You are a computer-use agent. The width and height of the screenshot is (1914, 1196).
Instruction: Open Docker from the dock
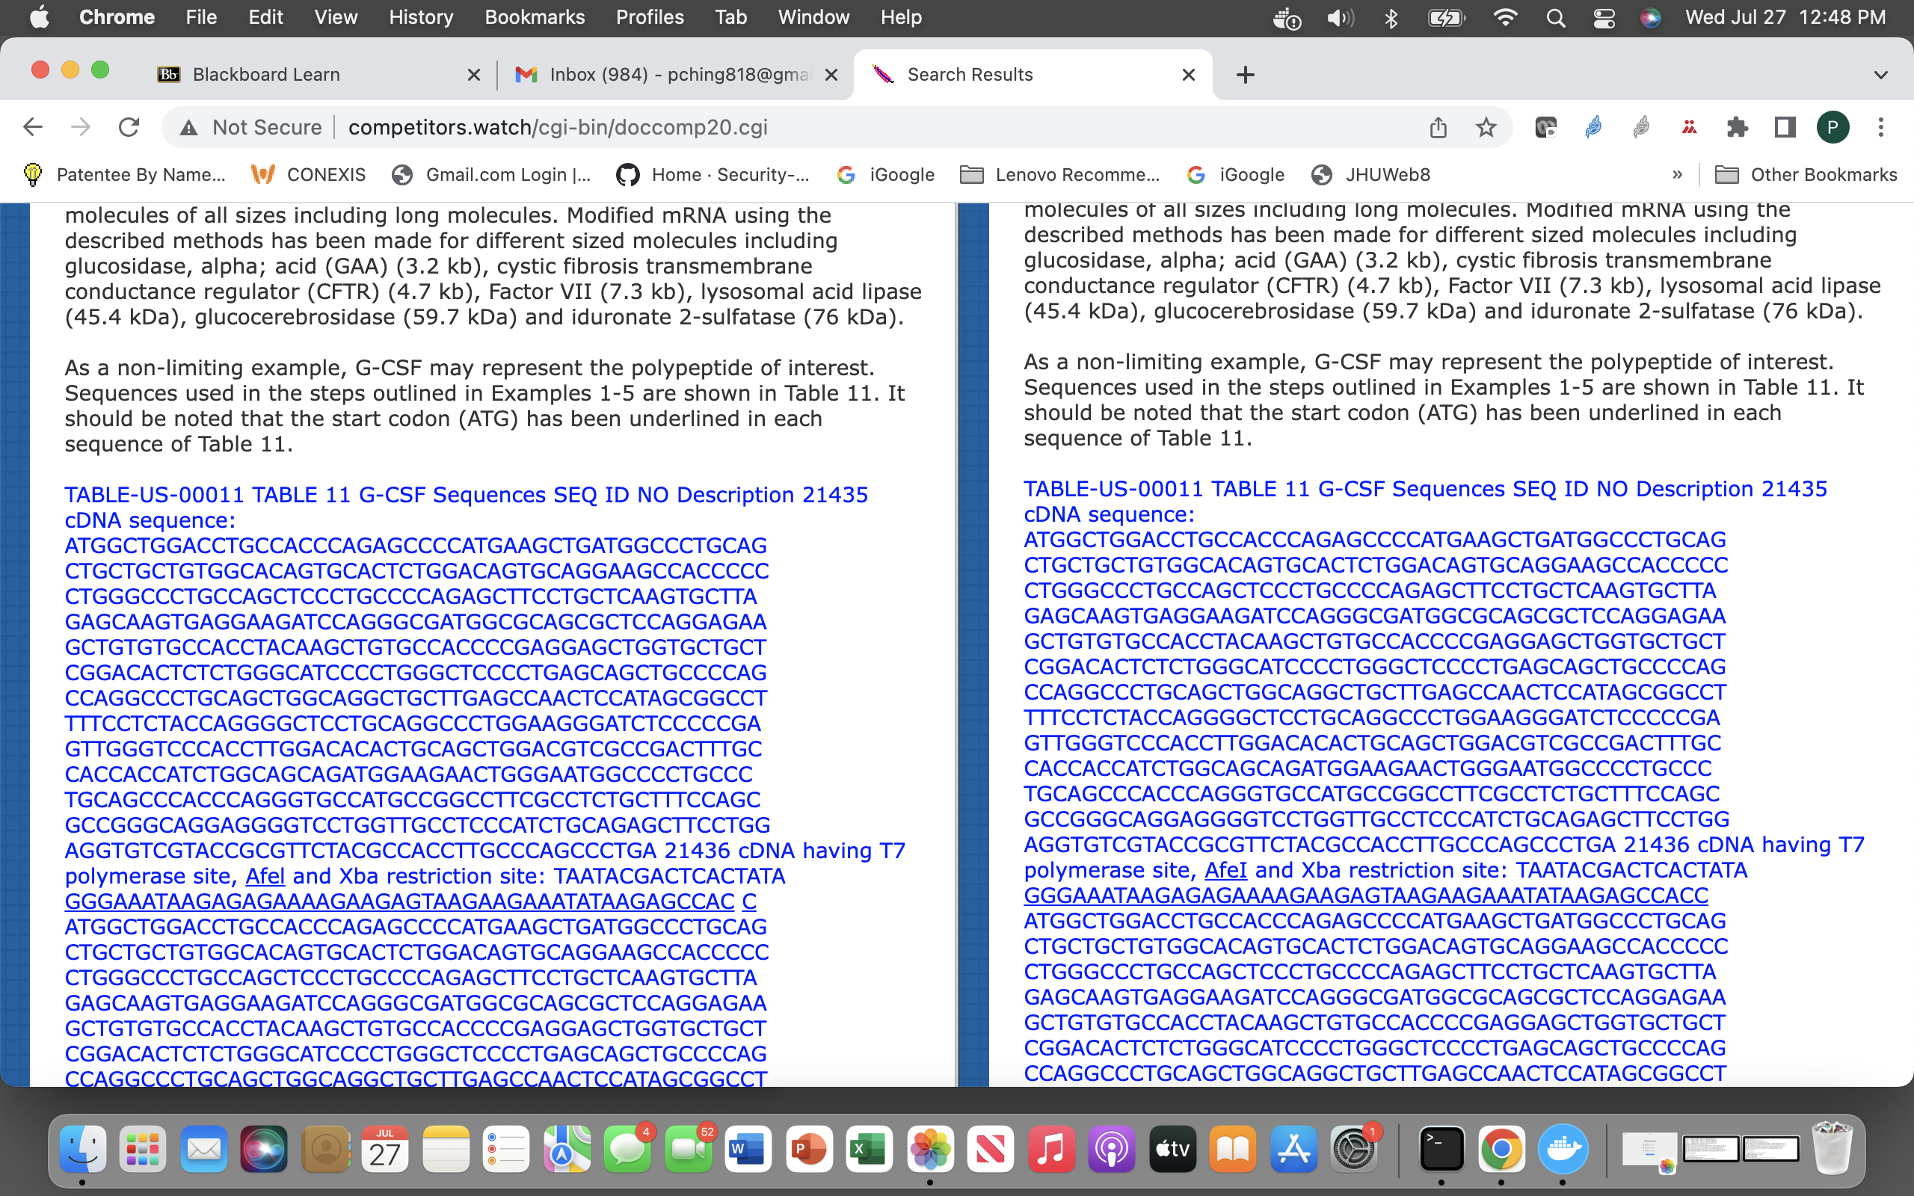tap(1562, 1149)
